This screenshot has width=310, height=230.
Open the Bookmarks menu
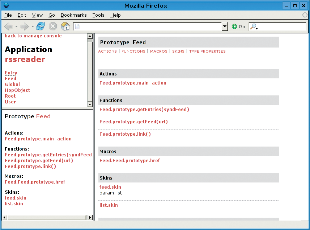coord(73,15)
